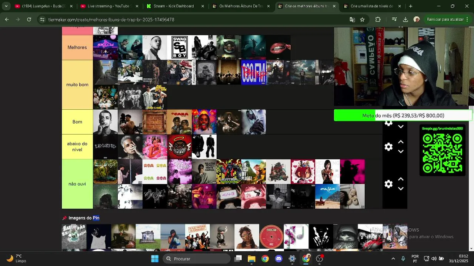Select the red lips album cover in Melhores
Viewport: 474px width, 266px height.
pos(278,47)
